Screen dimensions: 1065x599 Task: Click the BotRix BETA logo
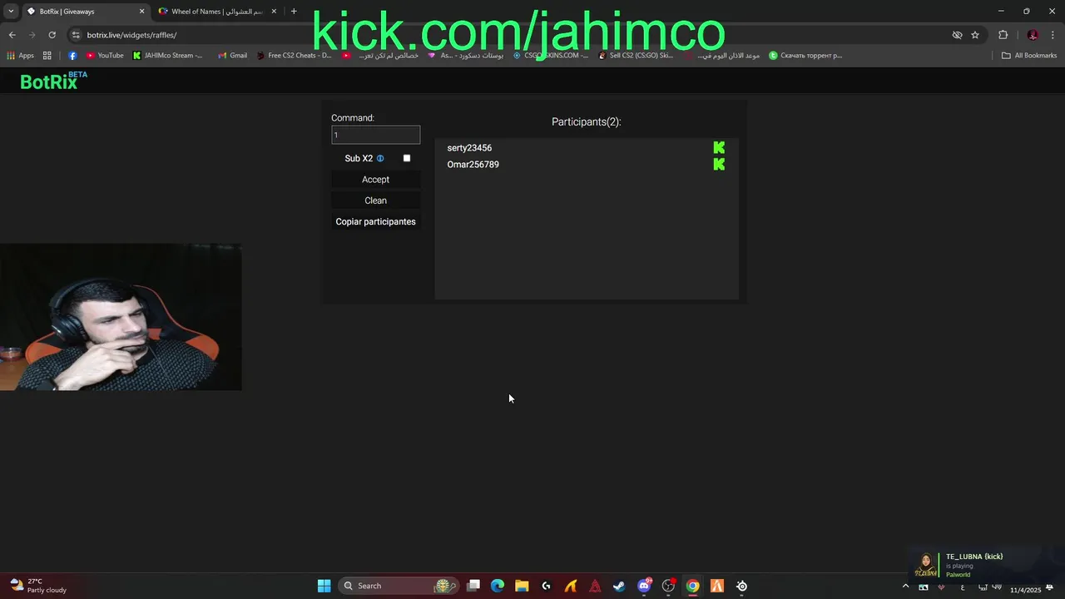click(x=53, y=81)
